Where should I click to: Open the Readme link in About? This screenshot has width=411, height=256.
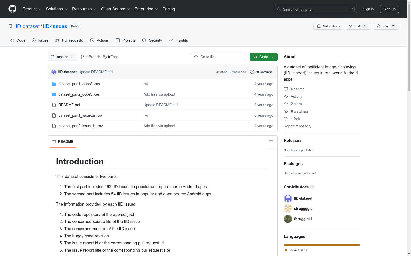click(294, 89)
